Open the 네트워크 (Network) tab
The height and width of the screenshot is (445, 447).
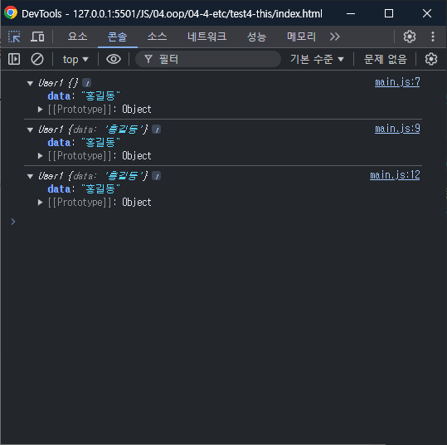(x=207, y=37)
